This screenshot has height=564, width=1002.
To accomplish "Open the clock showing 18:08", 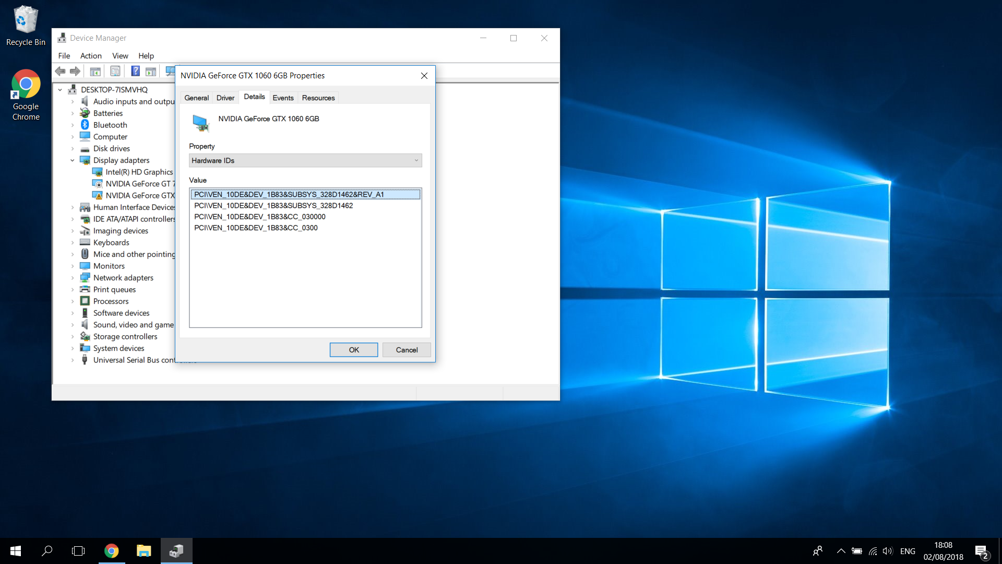I will click(943, 551).
